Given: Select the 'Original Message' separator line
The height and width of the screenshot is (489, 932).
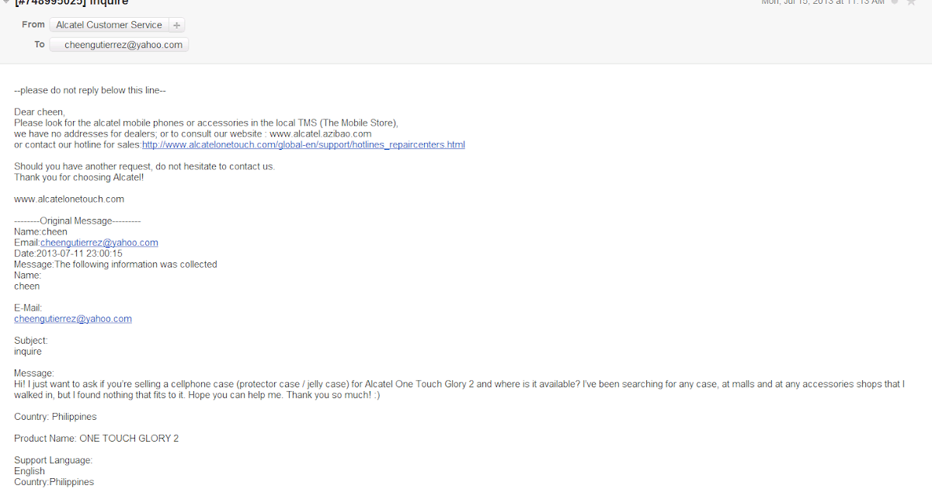Looking at the screenshot, I should 78,220.
